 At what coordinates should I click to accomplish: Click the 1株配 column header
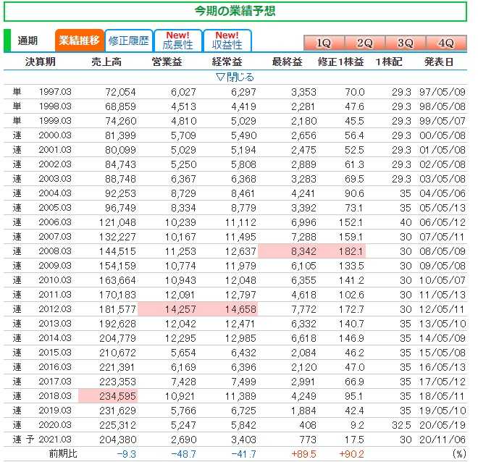[x=389, y=62]
